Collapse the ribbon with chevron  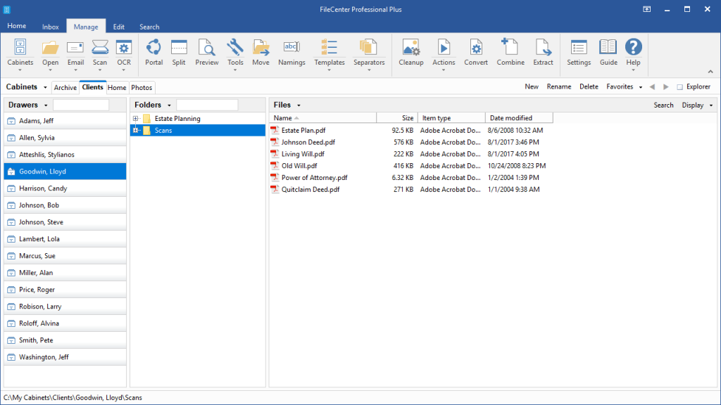click(710, 72)
